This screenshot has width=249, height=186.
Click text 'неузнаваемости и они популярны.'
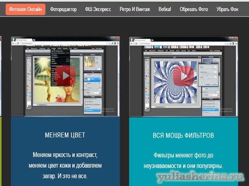(x=183, y=166)
